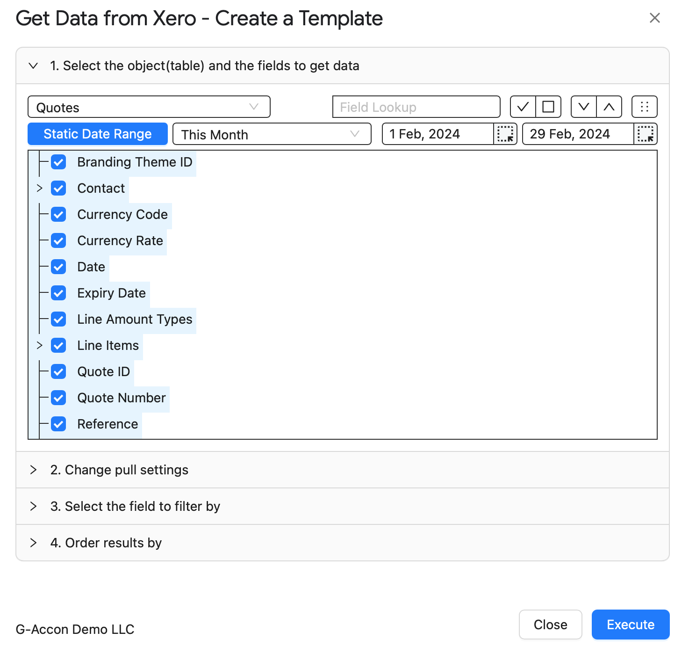Collapse section 1 Select the object and fields
Image resolution: width=689 pixels, height=654 pixels.
(343, 65)
